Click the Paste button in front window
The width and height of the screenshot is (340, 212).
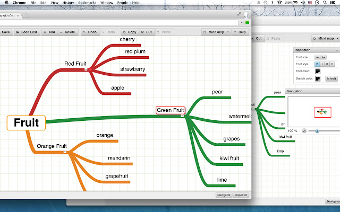click(164, 32)
